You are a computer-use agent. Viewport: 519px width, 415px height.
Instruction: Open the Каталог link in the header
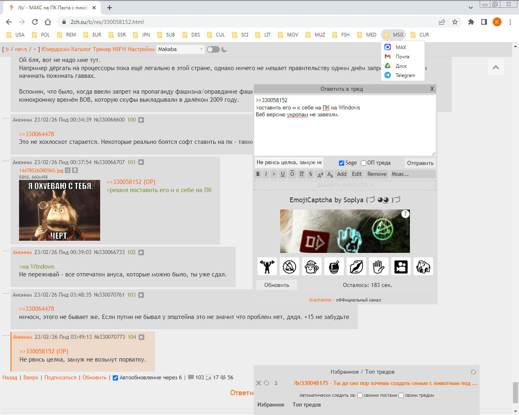pos(81,49)
